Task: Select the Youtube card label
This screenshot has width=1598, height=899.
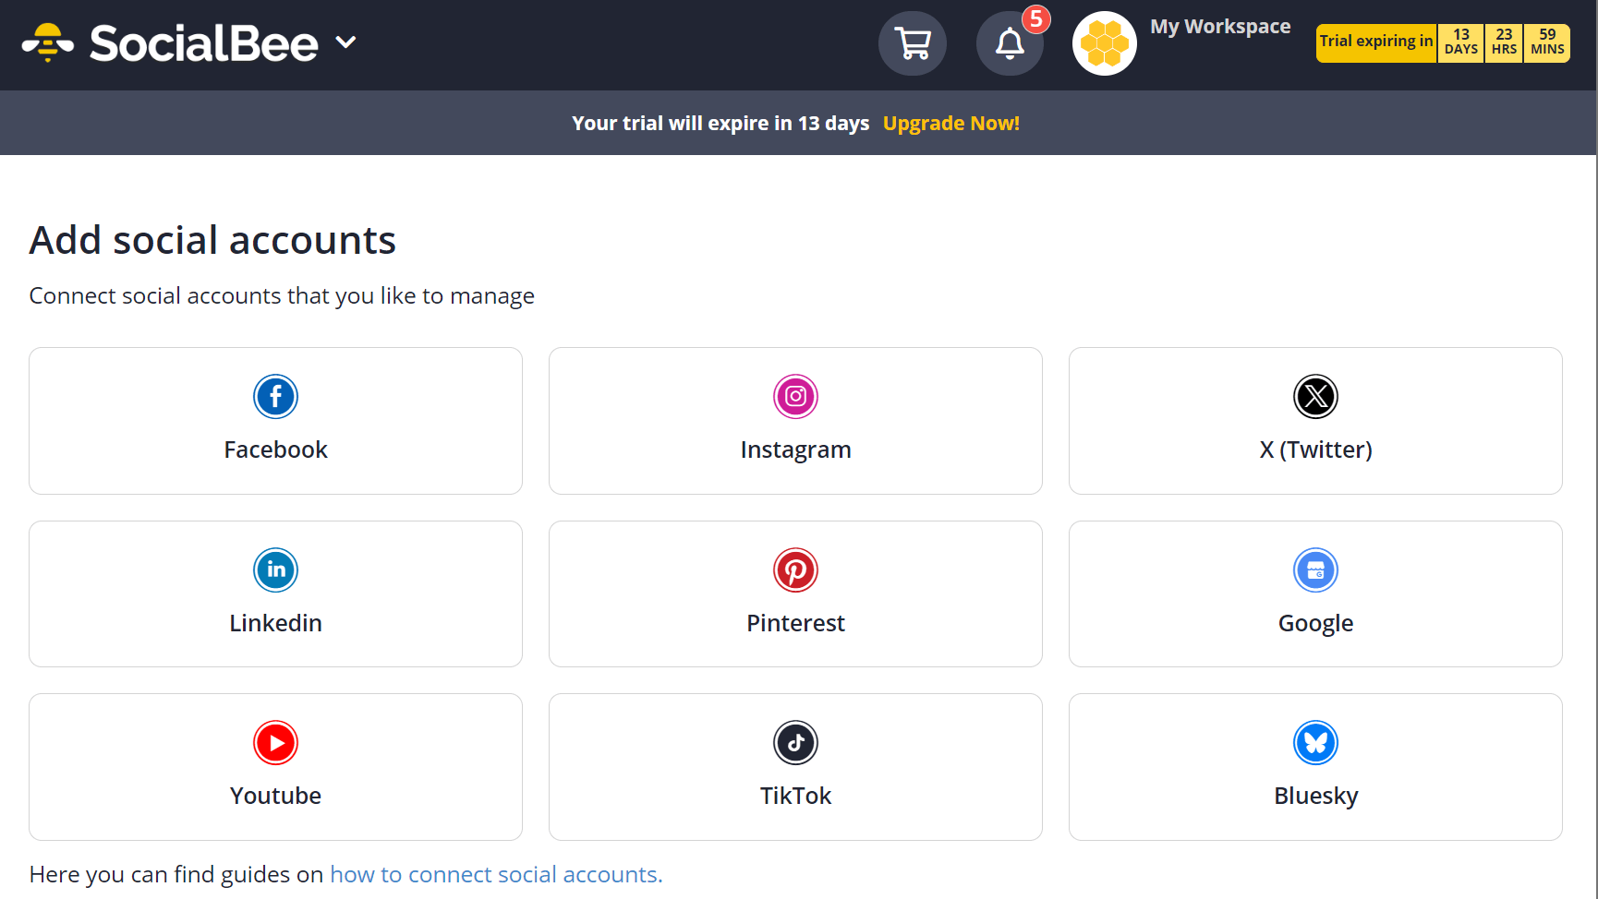Action: click(275, 796)
